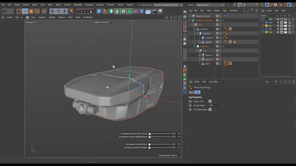296x166 pixels.
Task: Open the MoGraph menu
Action: 78,5
